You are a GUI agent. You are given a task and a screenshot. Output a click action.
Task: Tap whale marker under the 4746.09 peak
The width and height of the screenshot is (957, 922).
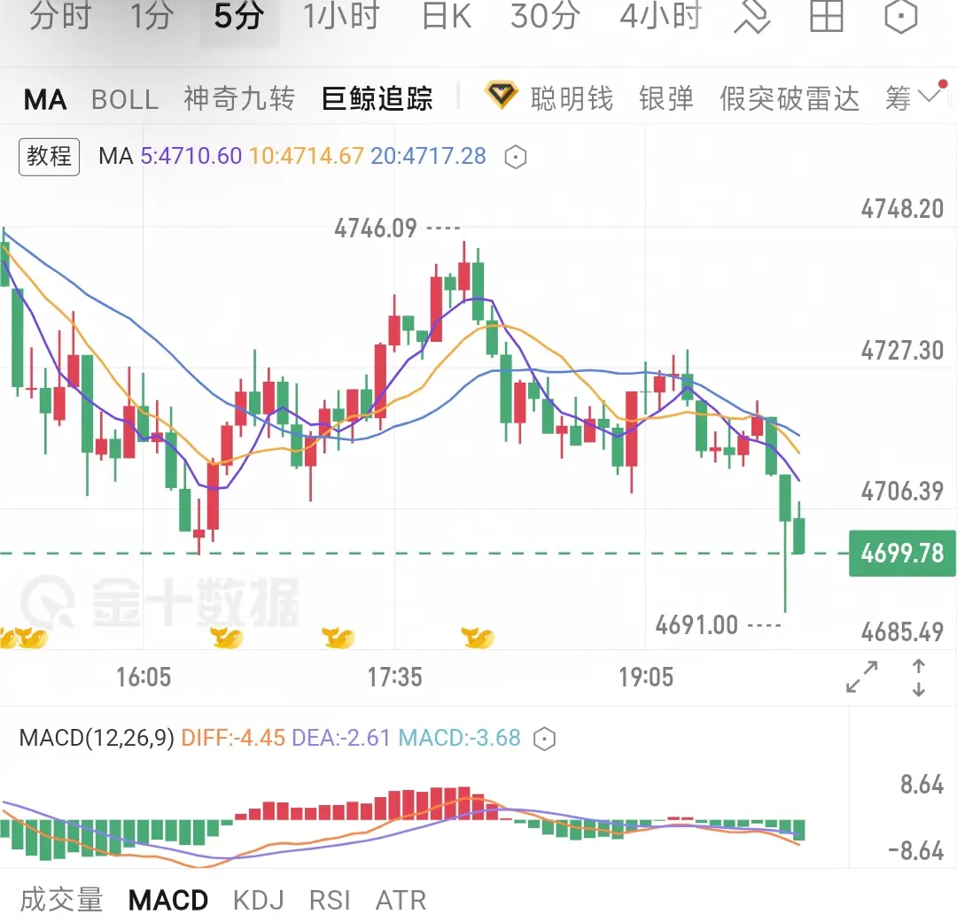478,638
